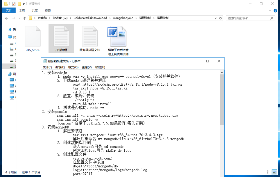Go up one folder level with the up arrow

point(24,18)
